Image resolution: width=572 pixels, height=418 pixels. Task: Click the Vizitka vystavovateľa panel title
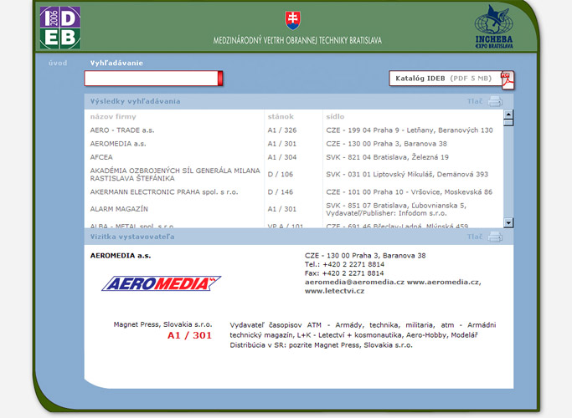(x=132, y=237)
